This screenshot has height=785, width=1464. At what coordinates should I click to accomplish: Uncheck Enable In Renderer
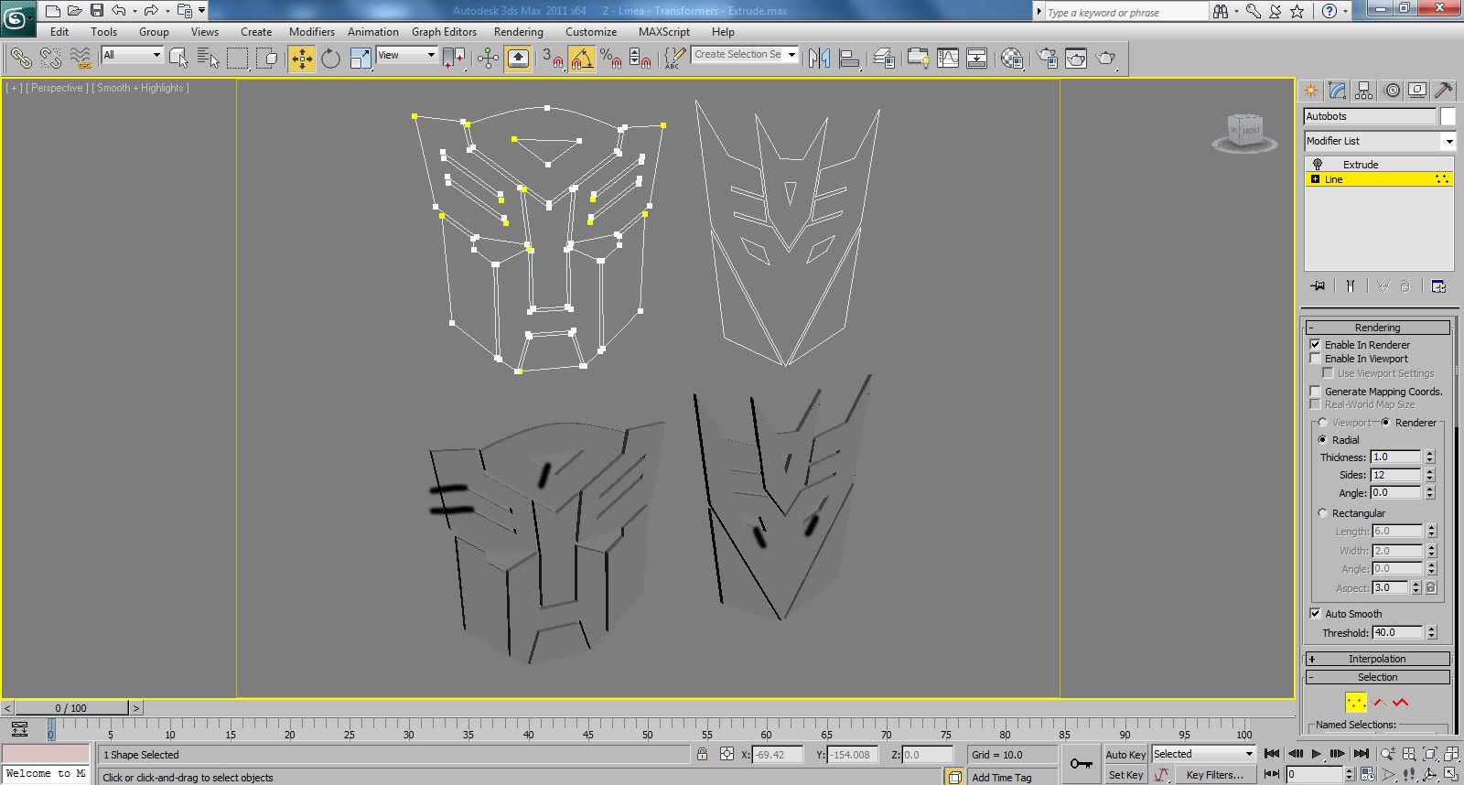point(1315,345)
